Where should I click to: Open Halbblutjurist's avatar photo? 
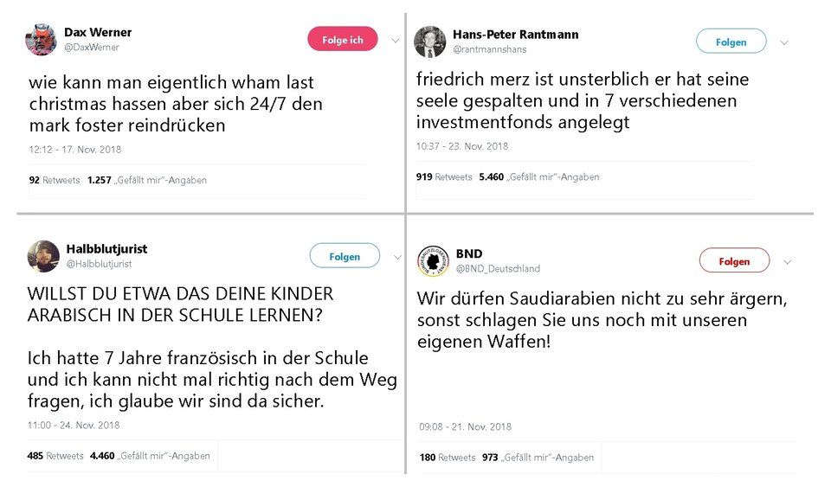43,256
